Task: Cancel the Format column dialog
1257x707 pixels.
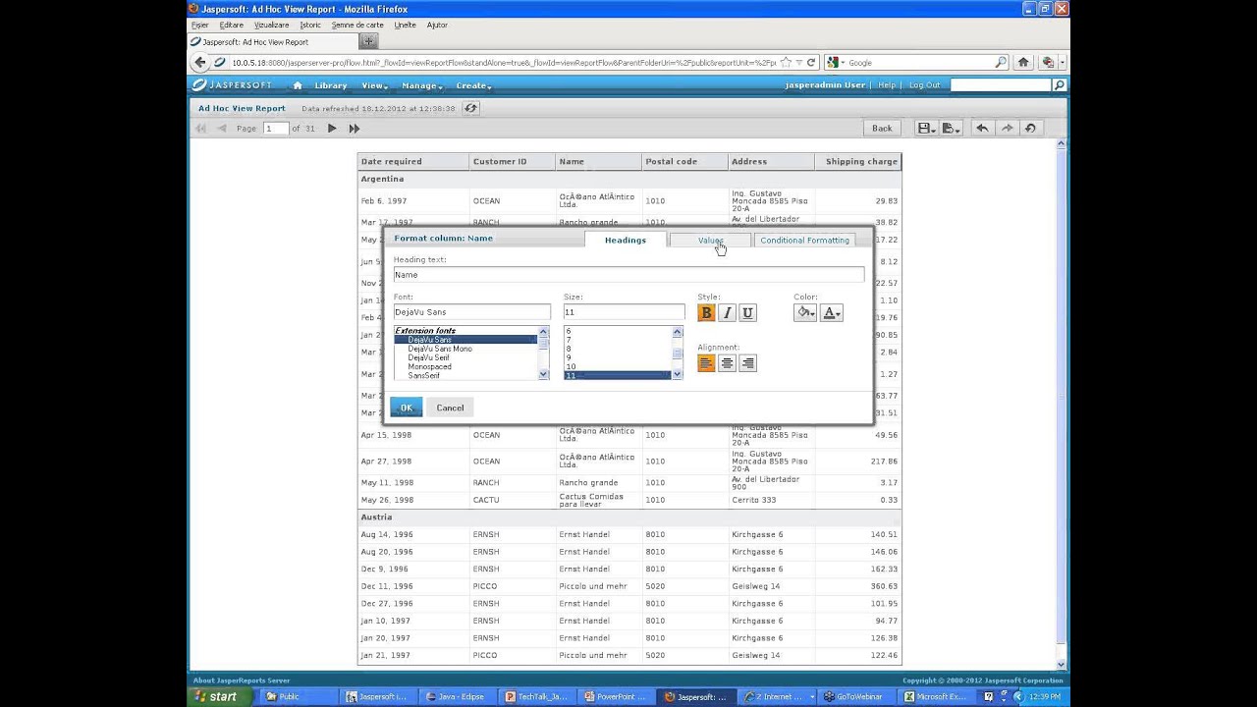Action: 450,408
